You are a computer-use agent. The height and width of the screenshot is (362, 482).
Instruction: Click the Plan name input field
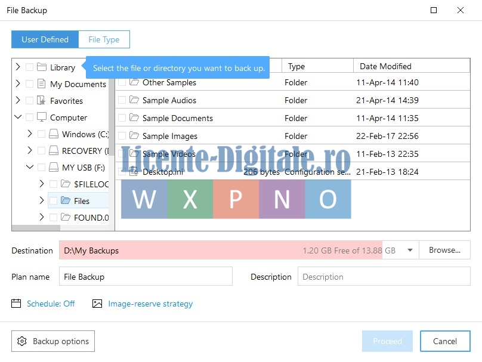pyautogui.click(x=146, y=277)
